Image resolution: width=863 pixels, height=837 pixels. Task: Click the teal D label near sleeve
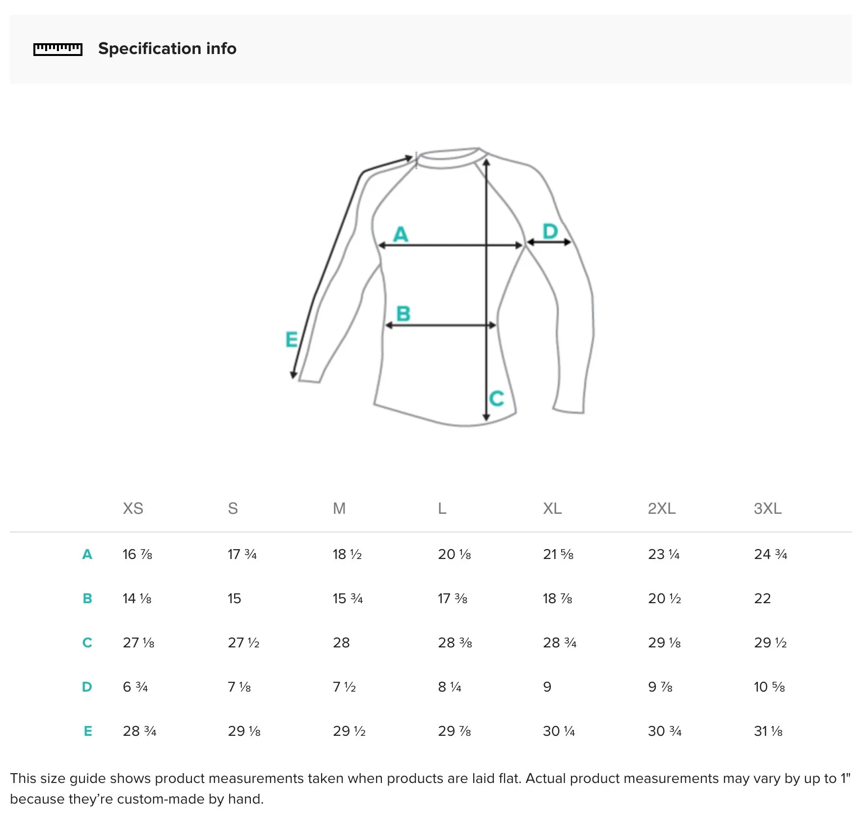[x=550, y=231]
